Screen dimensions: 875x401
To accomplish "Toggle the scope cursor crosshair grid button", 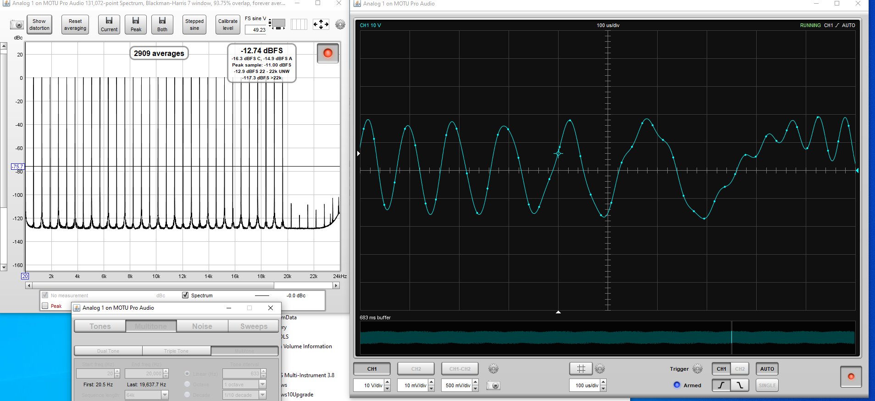I will coord(581,368).
